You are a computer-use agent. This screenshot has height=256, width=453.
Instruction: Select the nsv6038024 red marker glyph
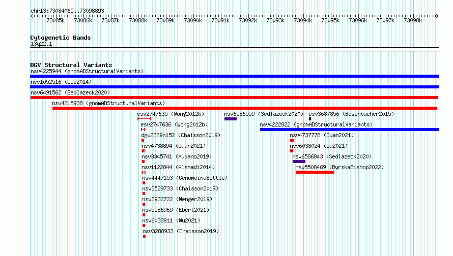292,151
